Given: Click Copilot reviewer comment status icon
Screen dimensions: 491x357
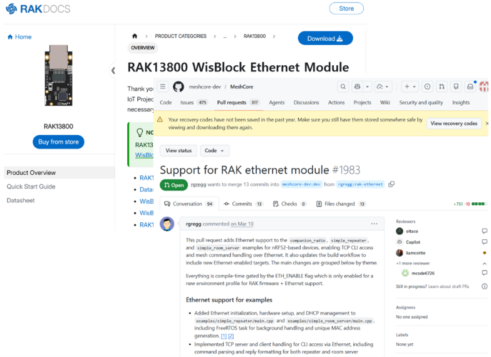Looking at the screenshot, I should click(485, 242).
